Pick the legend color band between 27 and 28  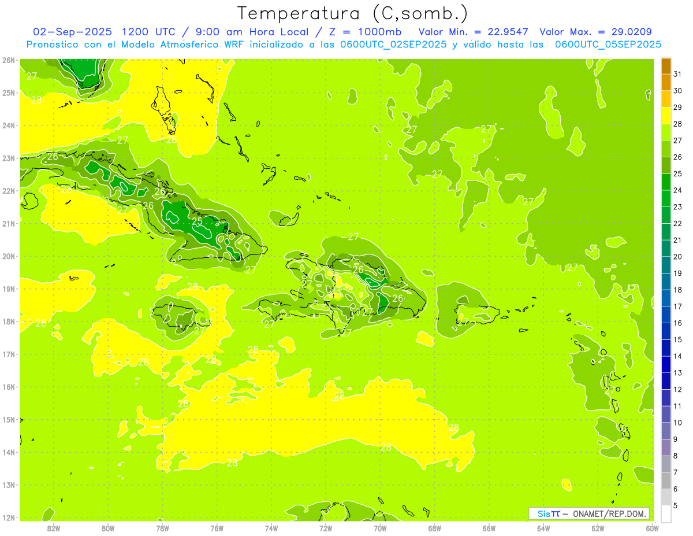666,132
